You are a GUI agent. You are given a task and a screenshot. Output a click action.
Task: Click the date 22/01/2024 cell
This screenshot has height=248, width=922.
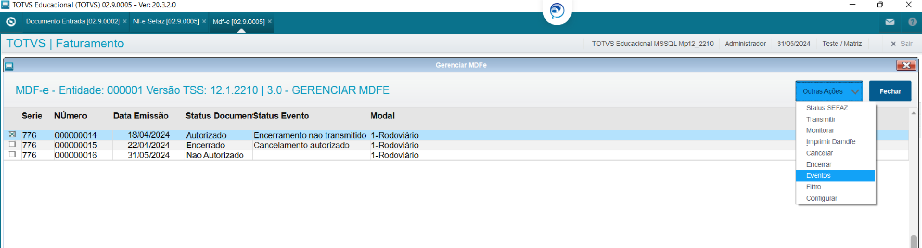(149, 145)
